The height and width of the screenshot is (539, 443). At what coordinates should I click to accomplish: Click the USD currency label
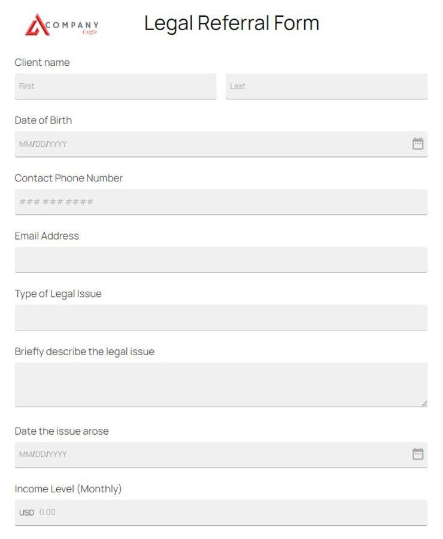(x=26, y=512)
